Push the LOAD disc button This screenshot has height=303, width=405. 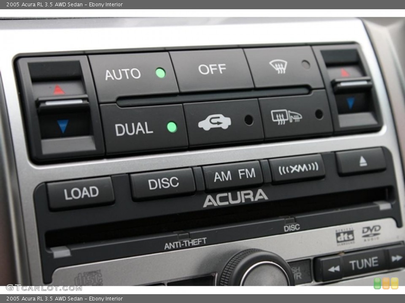[81, 193]
